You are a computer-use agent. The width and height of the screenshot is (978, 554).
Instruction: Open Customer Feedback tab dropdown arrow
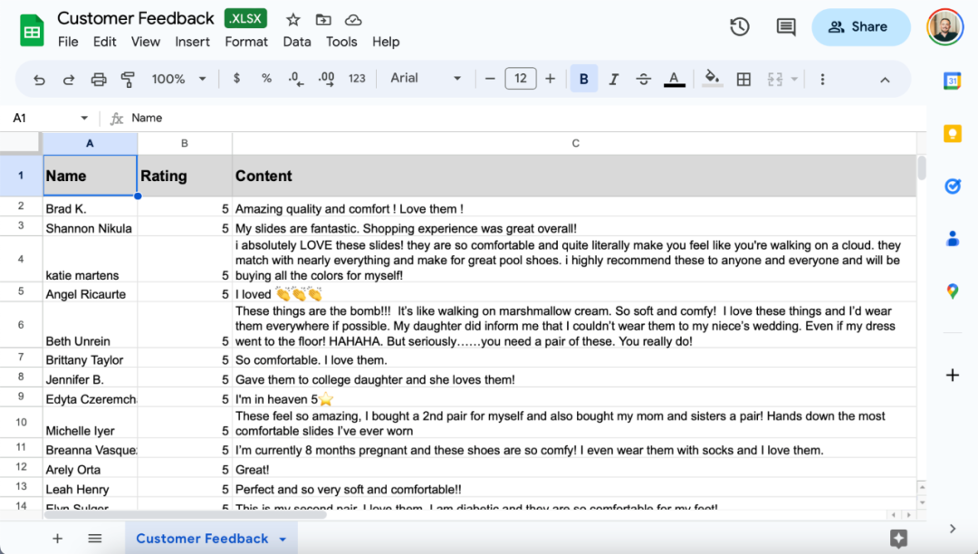[x=283, y=539]
